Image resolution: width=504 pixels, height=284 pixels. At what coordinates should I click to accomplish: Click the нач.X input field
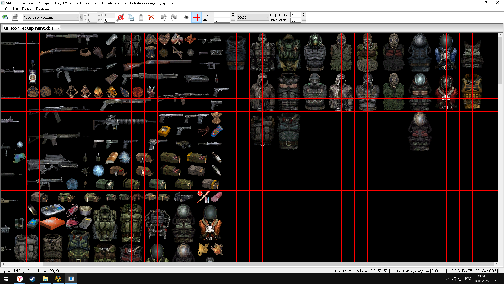[x=222, y=15]
